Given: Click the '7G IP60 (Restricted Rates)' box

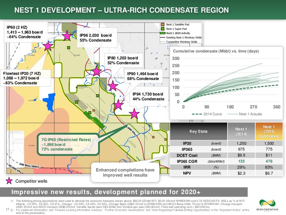Looking at the screenshot, I should [x=68, y=144].
